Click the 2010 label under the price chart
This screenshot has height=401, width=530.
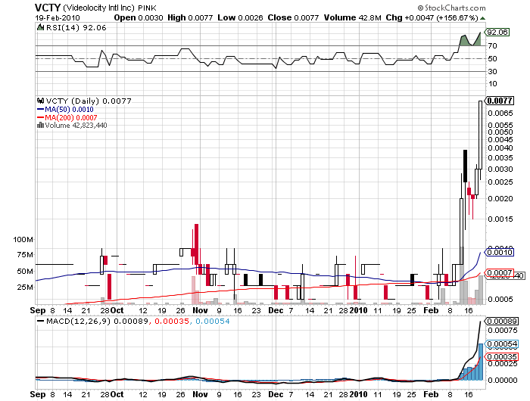[358, 310]
